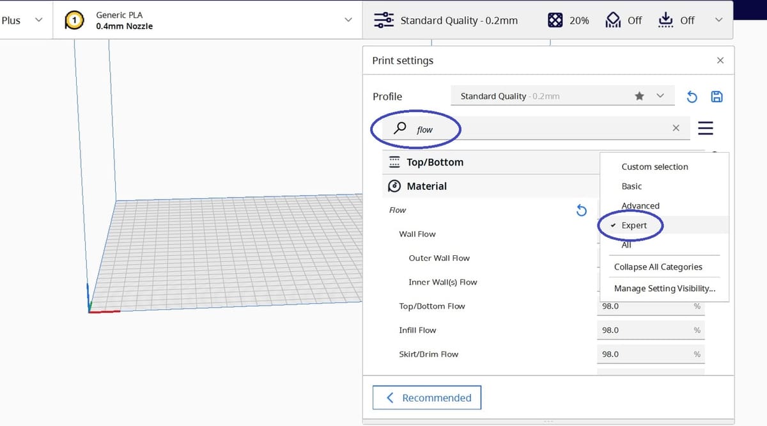
Task: Expand the Generic PLA material dropdown
Action: [348, 20]
